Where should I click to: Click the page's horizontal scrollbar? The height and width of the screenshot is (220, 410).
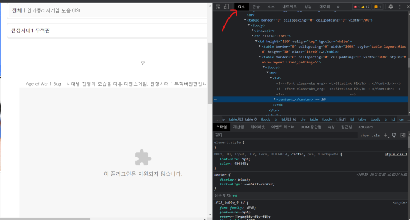click(46, 219)
